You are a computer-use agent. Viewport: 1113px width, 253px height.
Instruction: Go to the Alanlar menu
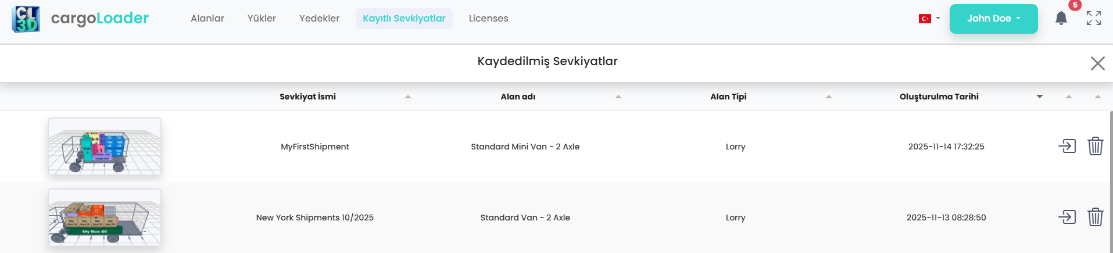coord(207,19)
